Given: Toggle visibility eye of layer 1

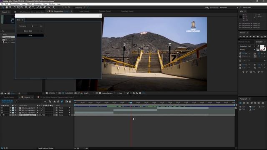Looking at the screenshot, I should pos(2,108).
